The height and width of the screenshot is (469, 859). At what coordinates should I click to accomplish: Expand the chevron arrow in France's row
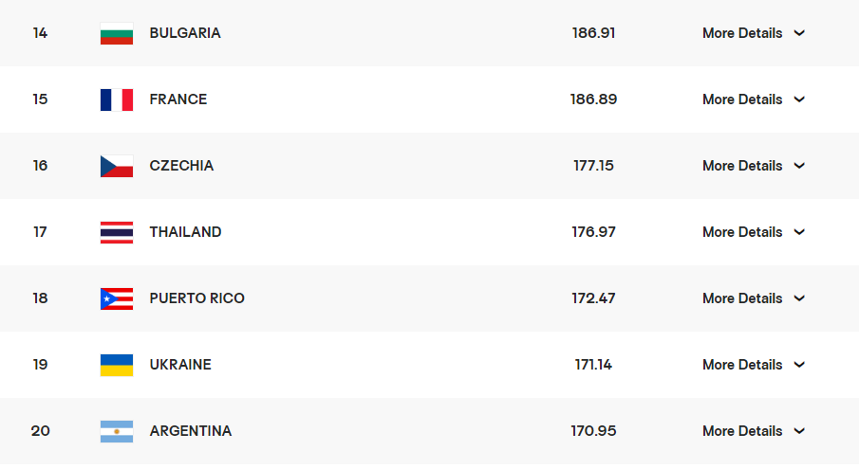coord(799,99)
